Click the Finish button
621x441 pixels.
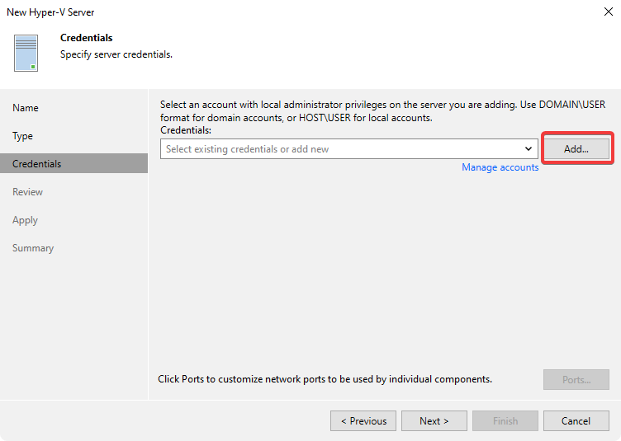click(x=505, y=421)
